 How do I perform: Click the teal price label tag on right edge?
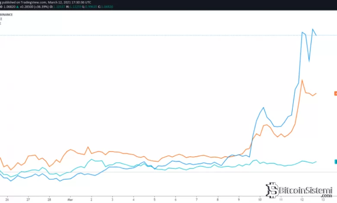335,162
